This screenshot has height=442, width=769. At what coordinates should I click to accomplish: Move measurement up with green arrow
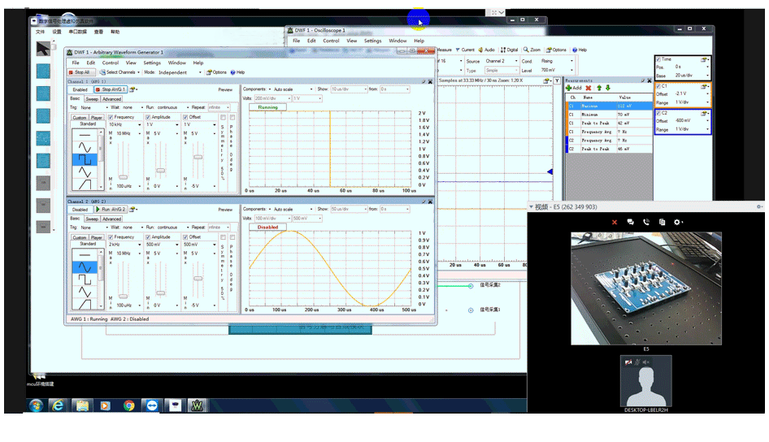(x=599, y=88)
